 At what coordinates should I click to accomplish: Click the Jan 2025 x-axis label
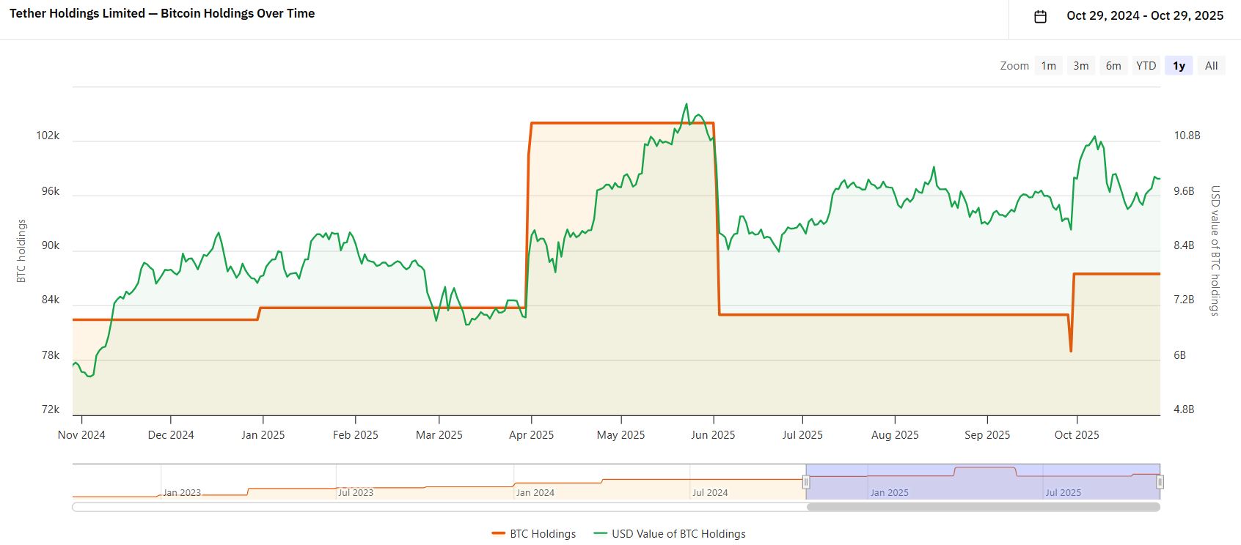coord(263,435)
